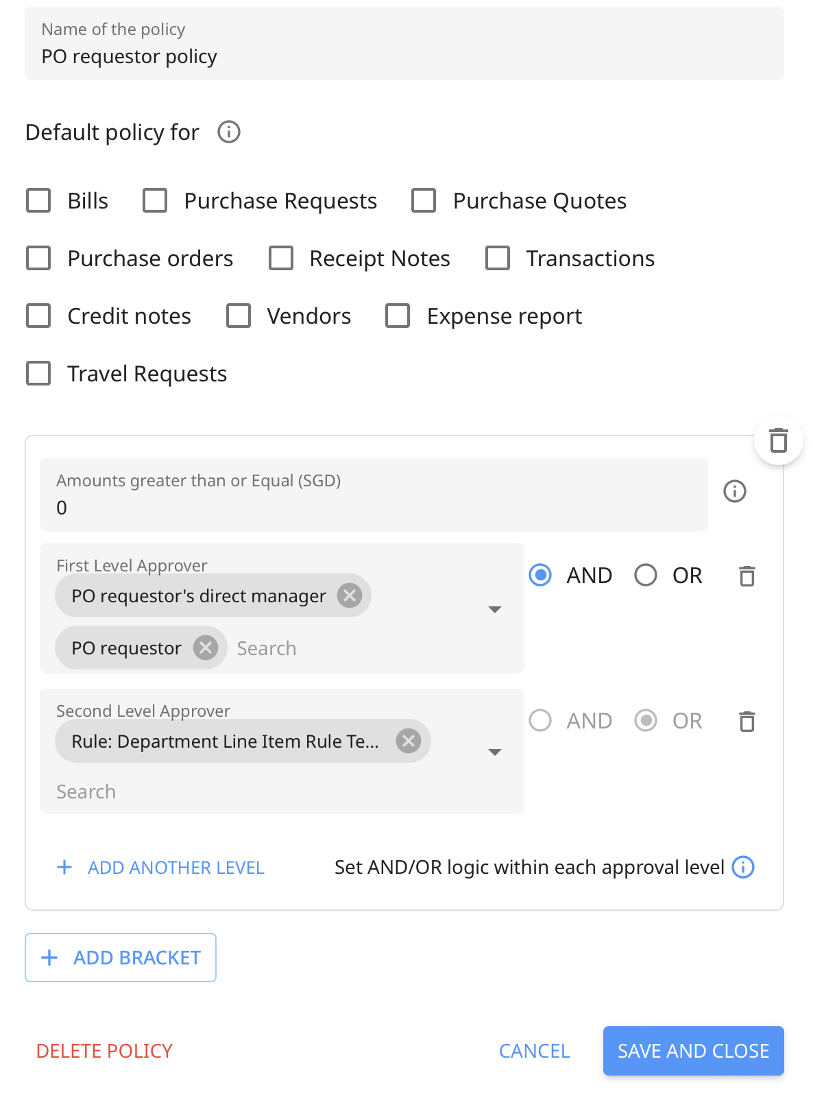The height and width of the screenshot is (1103, 813).
Task: Click the PO requestor chip text
Action: [x=126, y=648]
